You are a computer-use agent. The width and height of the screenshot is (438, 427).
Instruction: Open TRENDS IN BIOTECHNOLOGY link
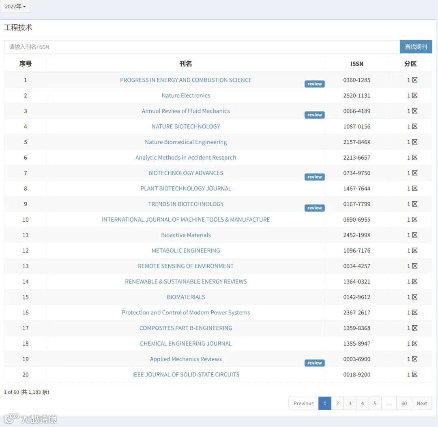coord(186,204)
